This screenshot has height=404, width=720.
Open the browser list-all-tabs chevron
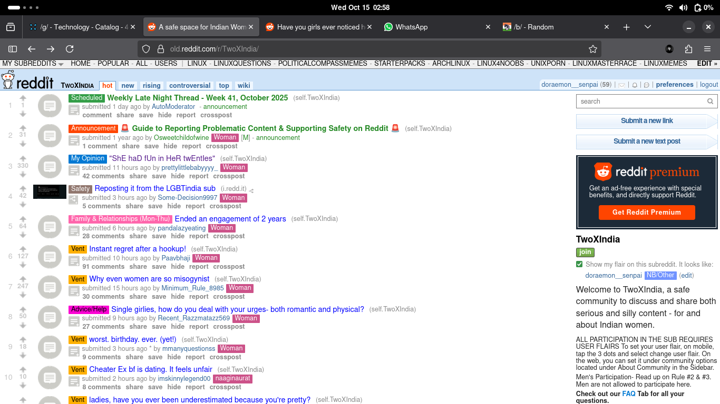[x=648, y=27]
